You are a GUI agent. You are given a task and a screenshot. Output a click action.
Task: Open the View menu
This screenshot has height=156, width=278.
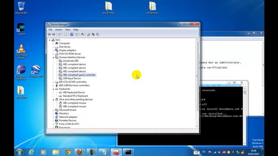pos(68,29)
